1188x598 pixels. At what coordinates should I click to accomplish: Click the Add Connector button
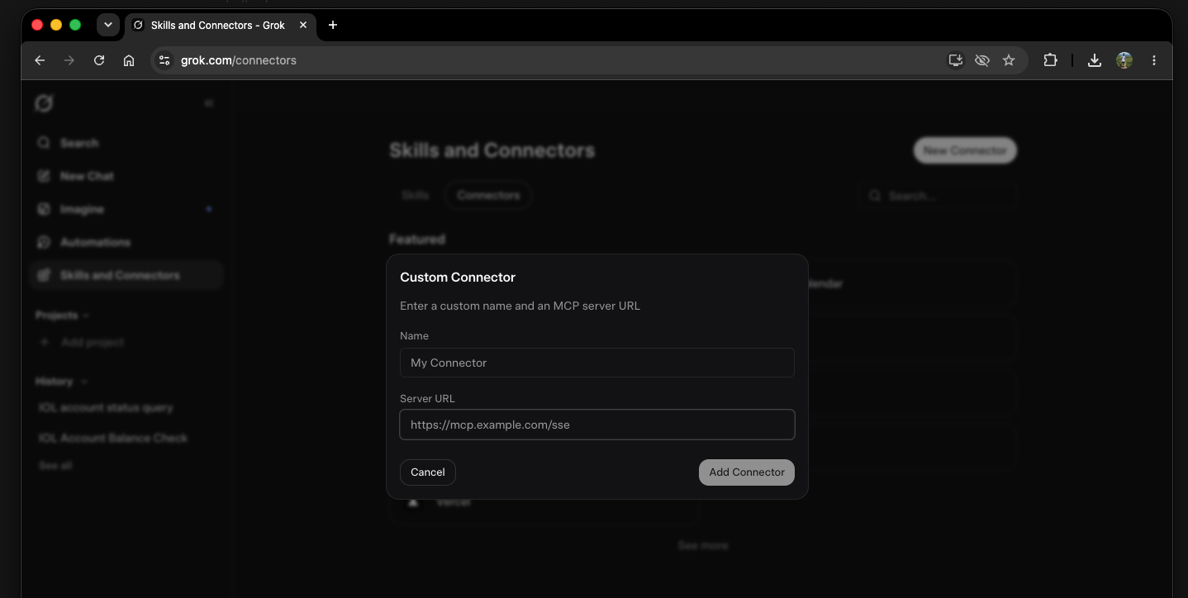[x=747, y=472]
